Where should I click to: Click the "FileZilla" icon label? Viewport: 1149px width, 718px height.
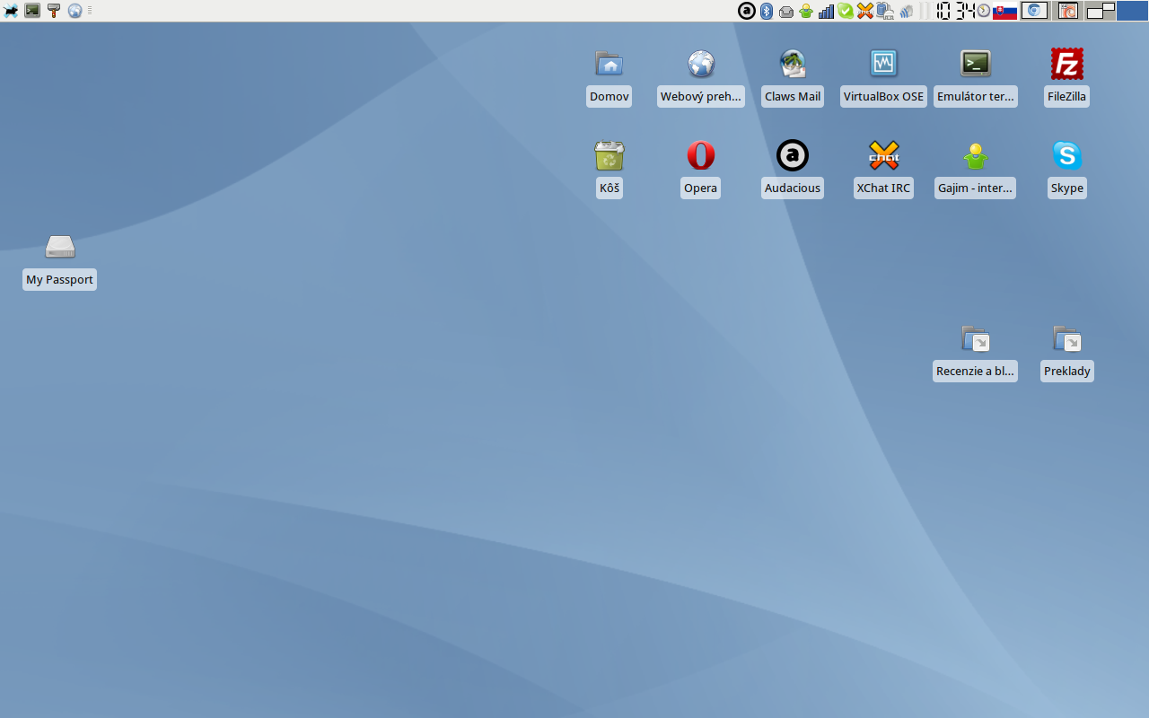tap(1067, 96)
